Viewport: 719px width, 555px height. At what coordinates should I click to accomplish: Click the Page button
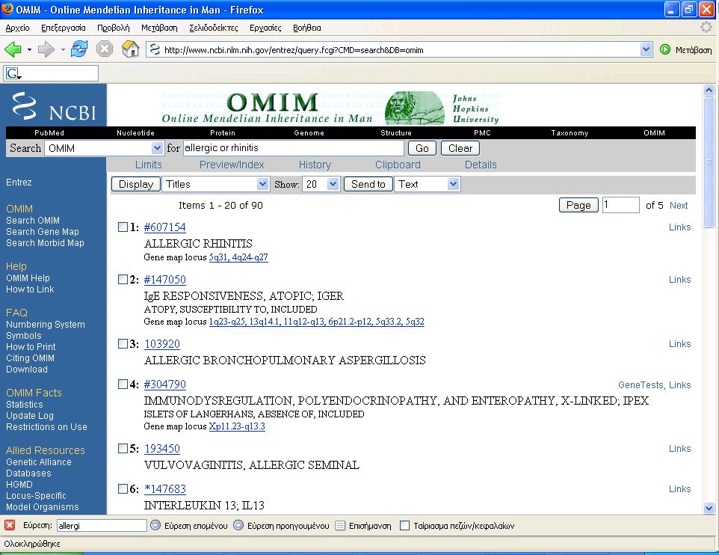coord(578,205)
